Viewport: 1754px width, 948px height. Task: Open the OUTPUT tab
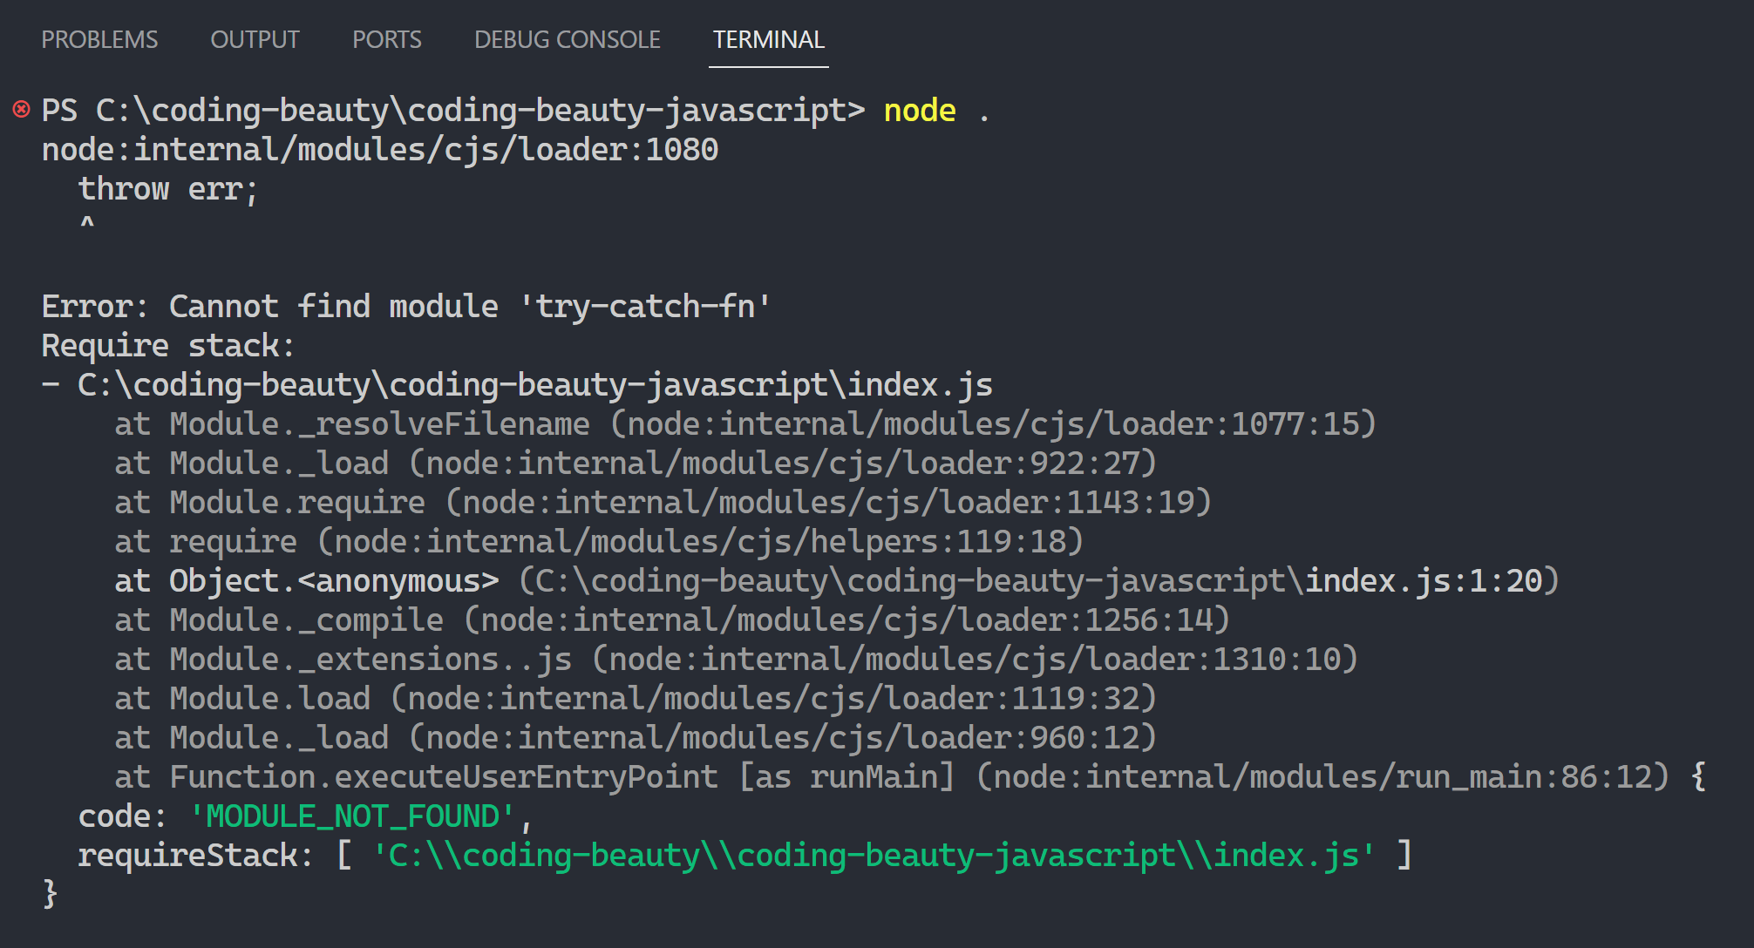(255, 39)
